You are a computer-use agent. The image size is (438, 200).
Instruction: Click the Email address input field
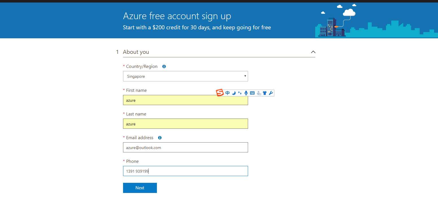(185, 147)
